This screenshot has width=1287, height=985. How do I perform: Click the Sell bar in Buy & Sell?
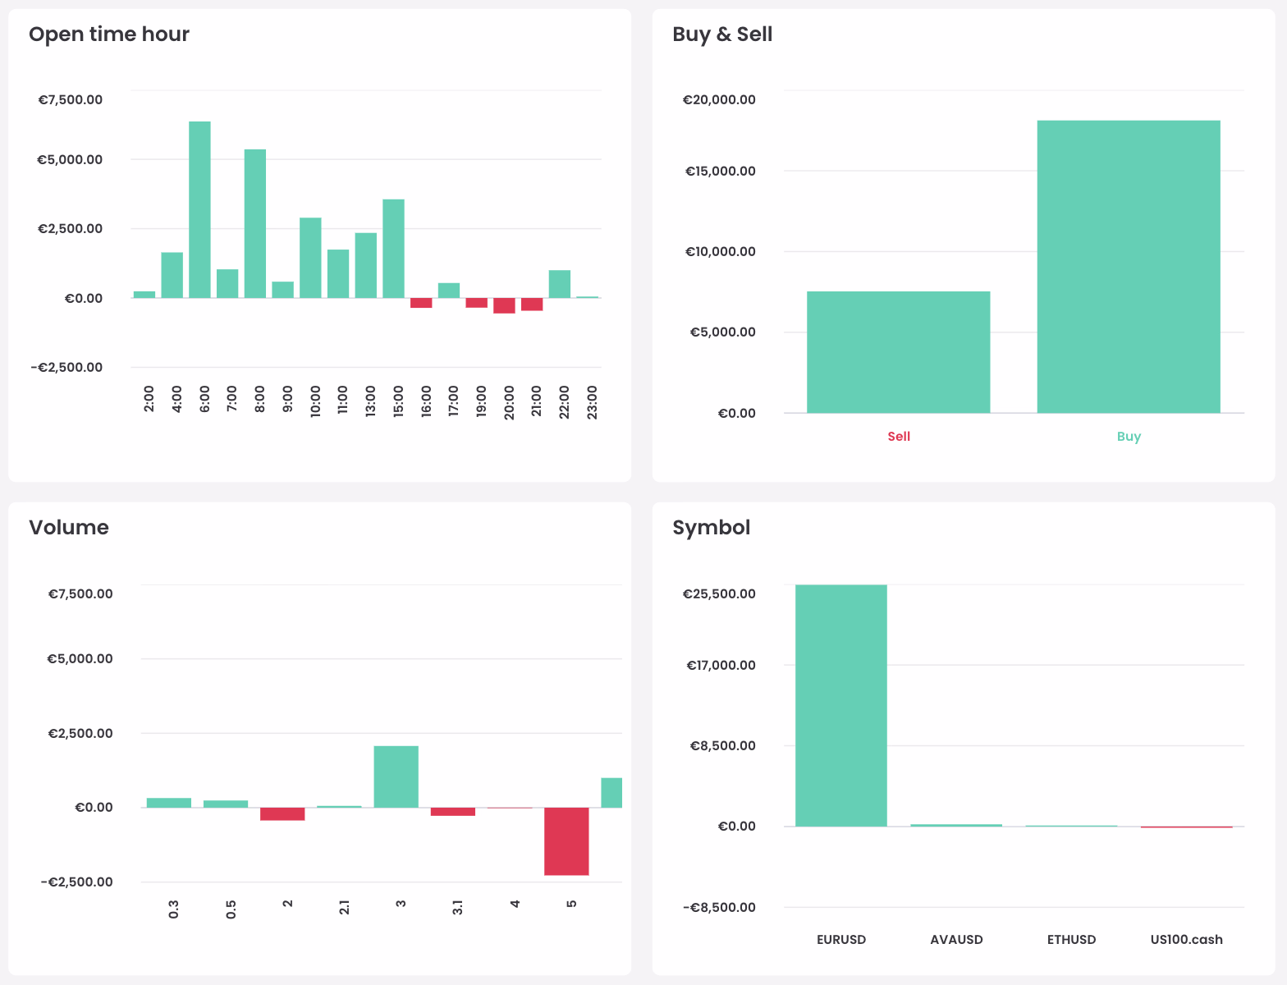pyautogui.click(x=899, y=352)
